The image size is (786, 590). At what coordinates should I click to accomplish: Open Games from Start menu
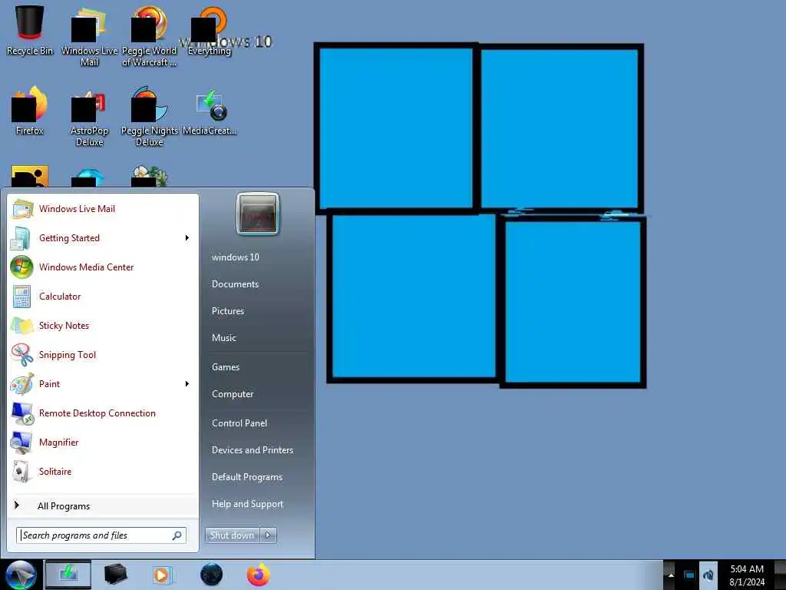coord(226,367)
